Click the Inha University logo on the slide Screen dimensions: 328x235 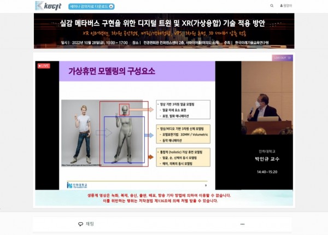click(x=77, y=185)
